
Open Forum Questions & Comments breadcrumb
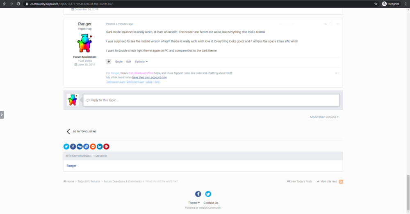(x=123, y=181)
